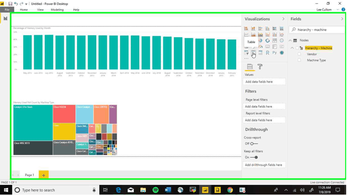Screen dimensions: 347x195
Task: Select the Slicer visual
Action: click(x=246, y=53)
